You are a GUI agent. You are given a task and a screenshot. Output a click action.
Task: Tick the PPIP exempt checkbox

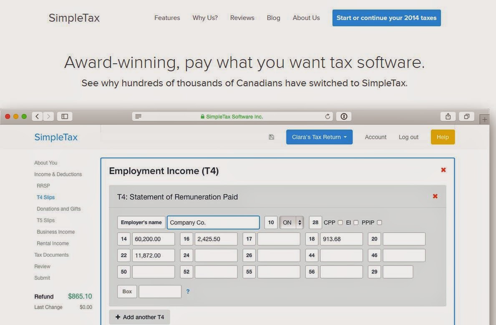tap(380, 222)
